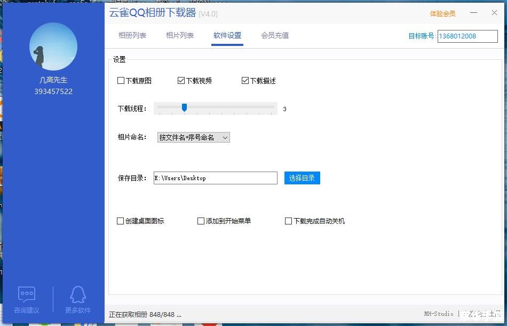Click the 保存目录 path input field

[x=216, y=178]
